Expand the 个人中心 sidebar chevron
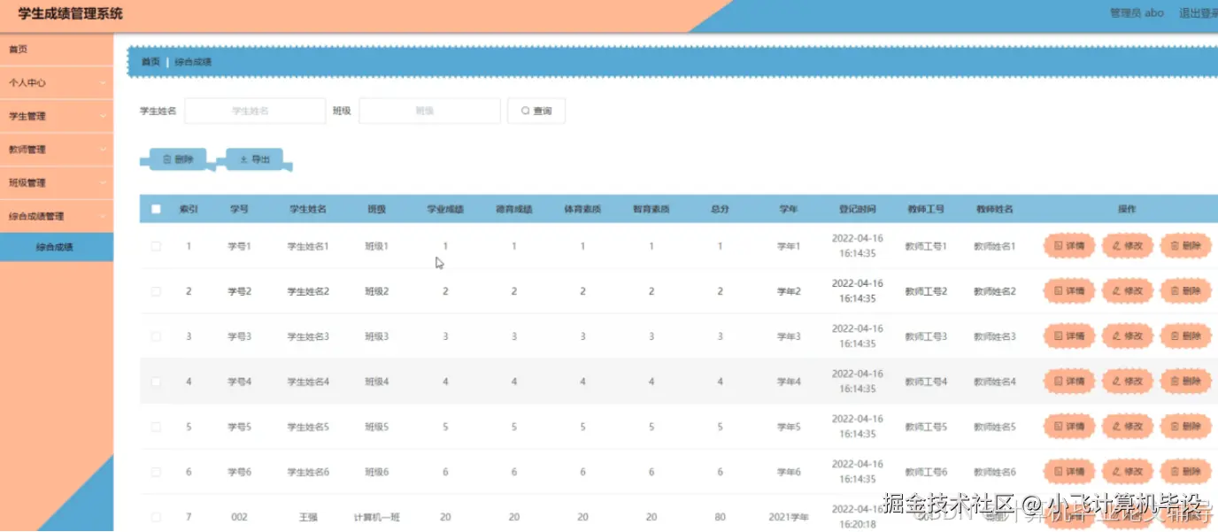 tap(103, 83)
